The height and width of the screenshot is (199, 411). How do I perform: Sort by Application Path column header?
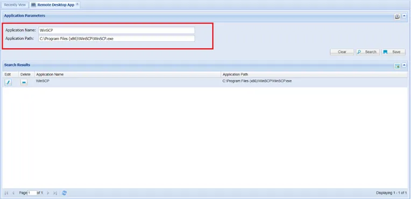point(314,75)
